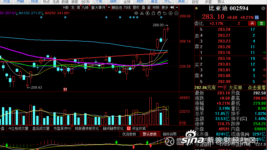
Task: Click the skip-to-end arrow icon after 更多
Action: (x=172, y=7)
